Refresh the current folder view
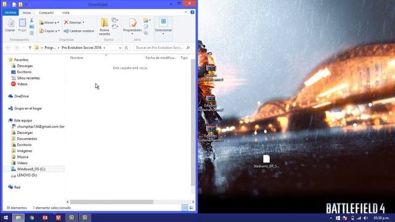 [127, 47]
